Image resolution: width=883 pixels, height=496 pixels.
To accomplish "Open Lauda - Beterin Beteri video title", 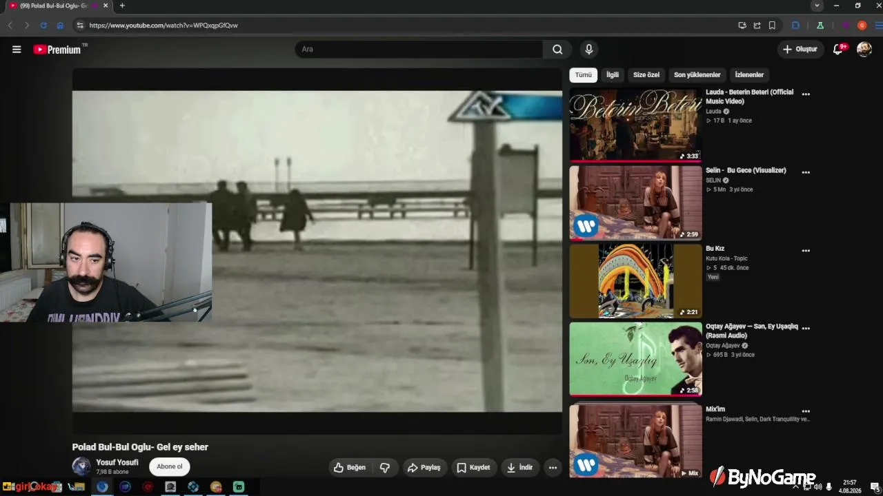I will 749,96.
